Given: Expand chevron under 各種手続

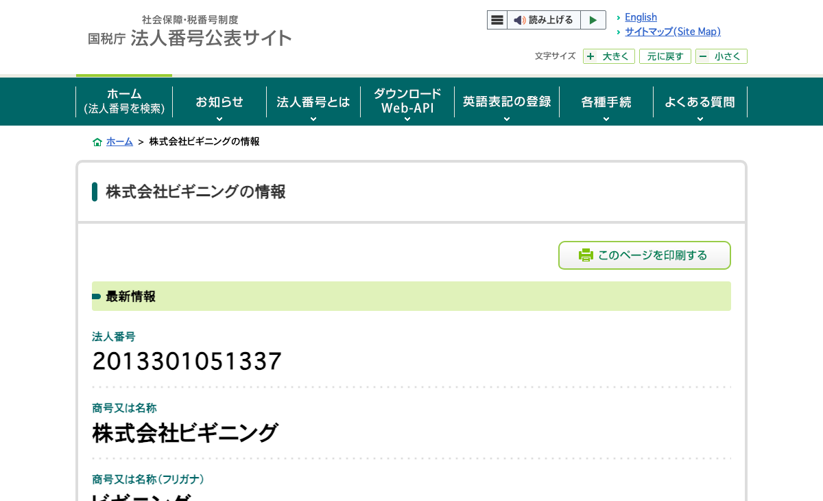Looking at the screenshot, I should point(606,119).
